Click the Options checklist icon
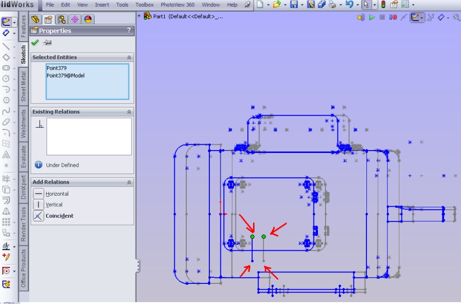Image resolution: width=461 pixels, height=304 pixels. 405,4
